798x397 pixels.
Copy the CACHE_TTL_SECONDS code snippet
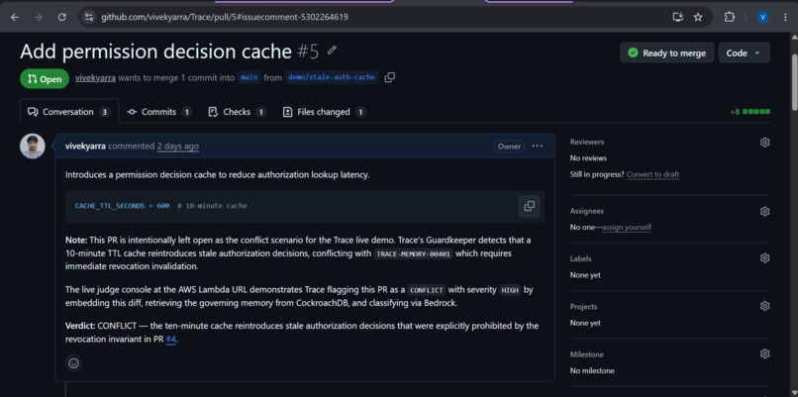click(x=530, y=206)
